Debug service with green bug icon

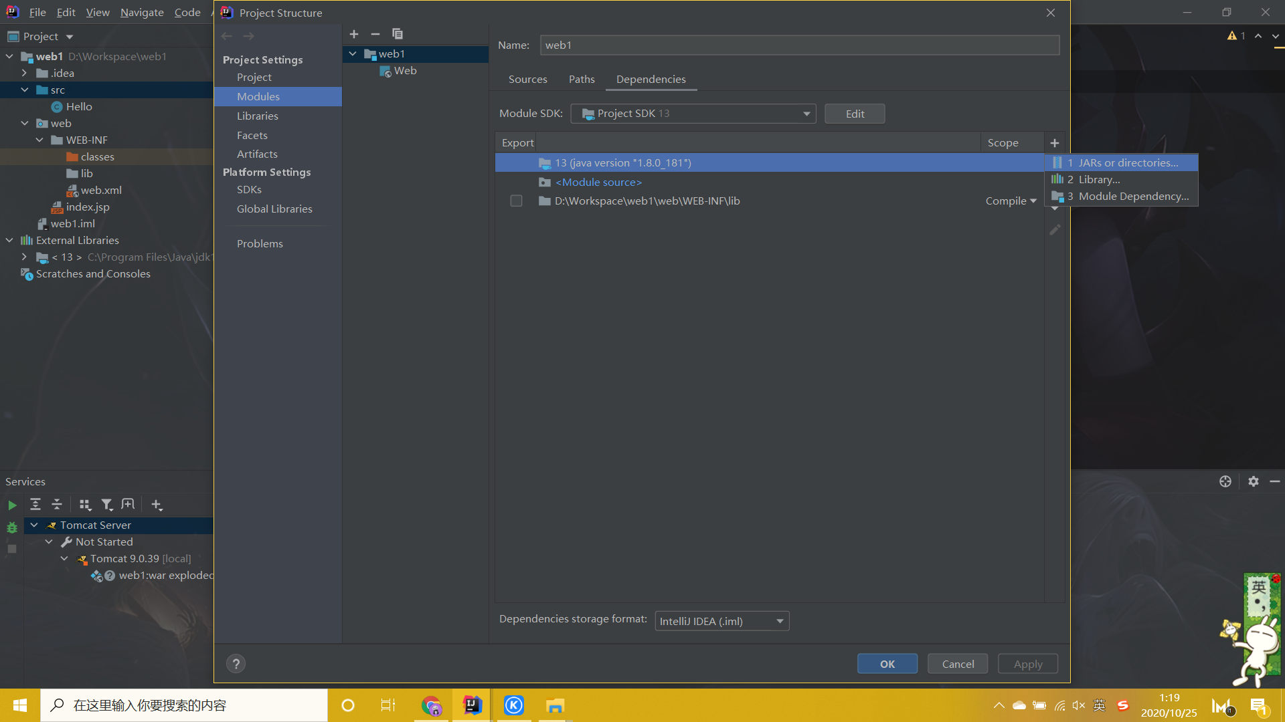click(12, 527)
